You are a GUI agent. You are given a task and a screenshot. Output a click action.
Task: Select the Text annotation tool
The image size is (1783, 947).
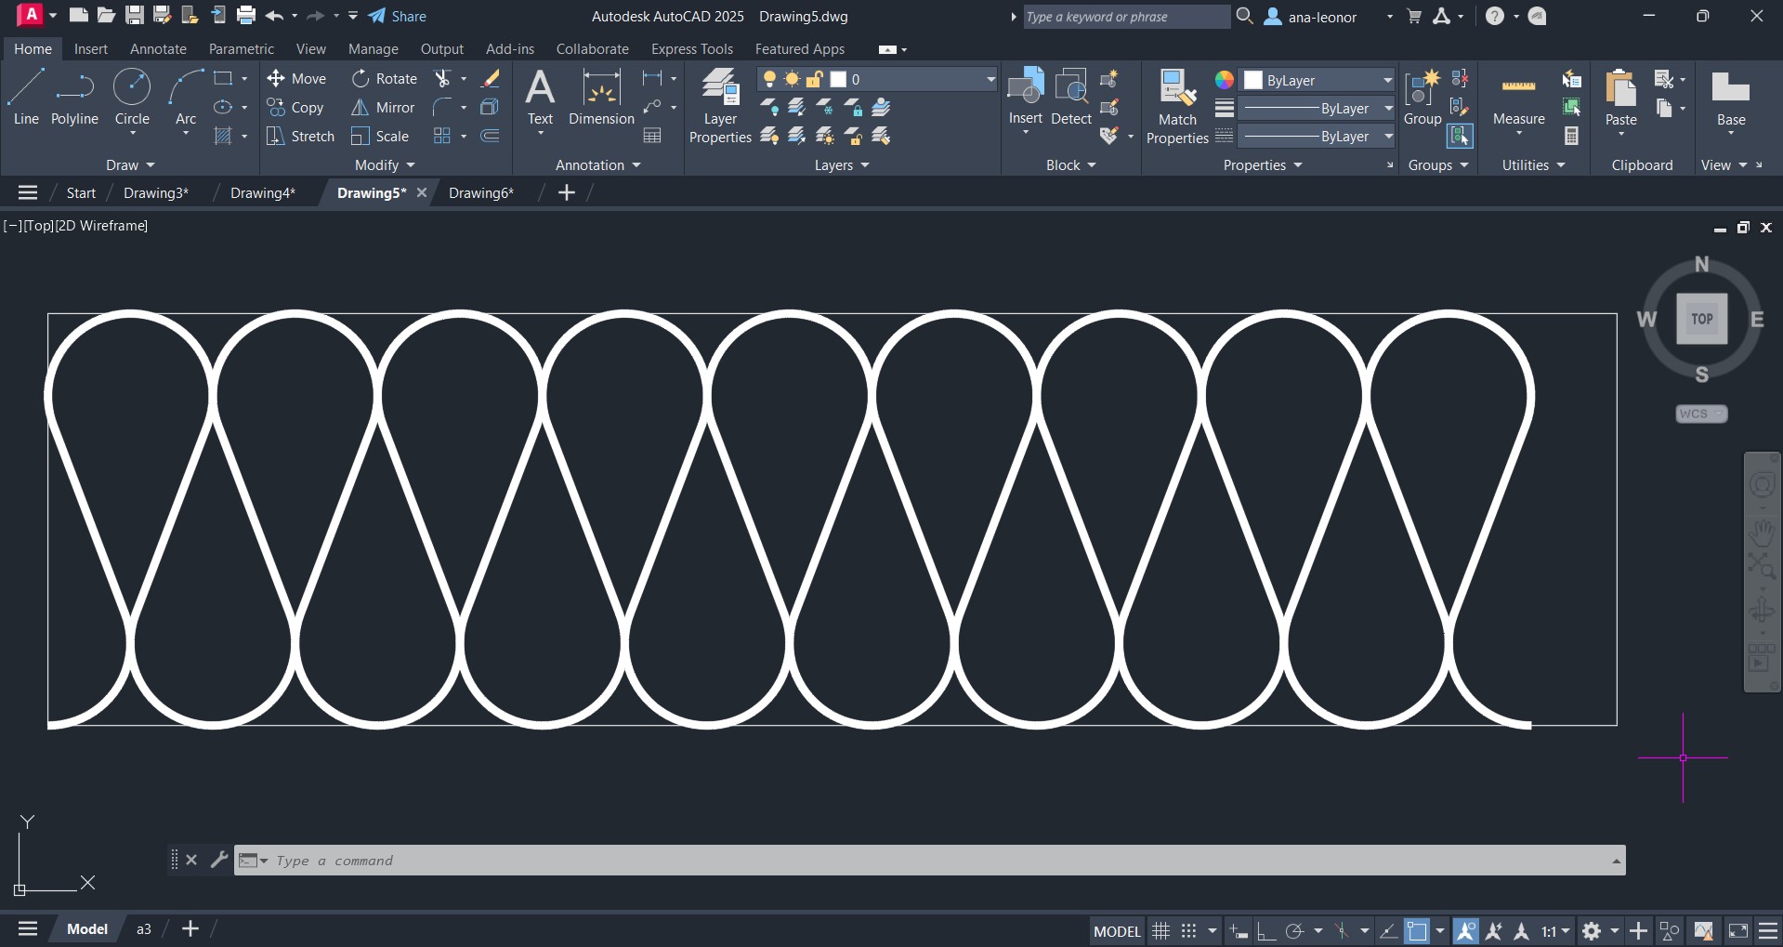pos(540,99)
